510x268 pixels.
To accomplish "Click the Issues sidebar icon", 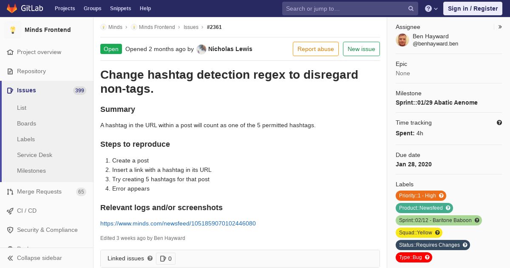I will coord(10,91).
